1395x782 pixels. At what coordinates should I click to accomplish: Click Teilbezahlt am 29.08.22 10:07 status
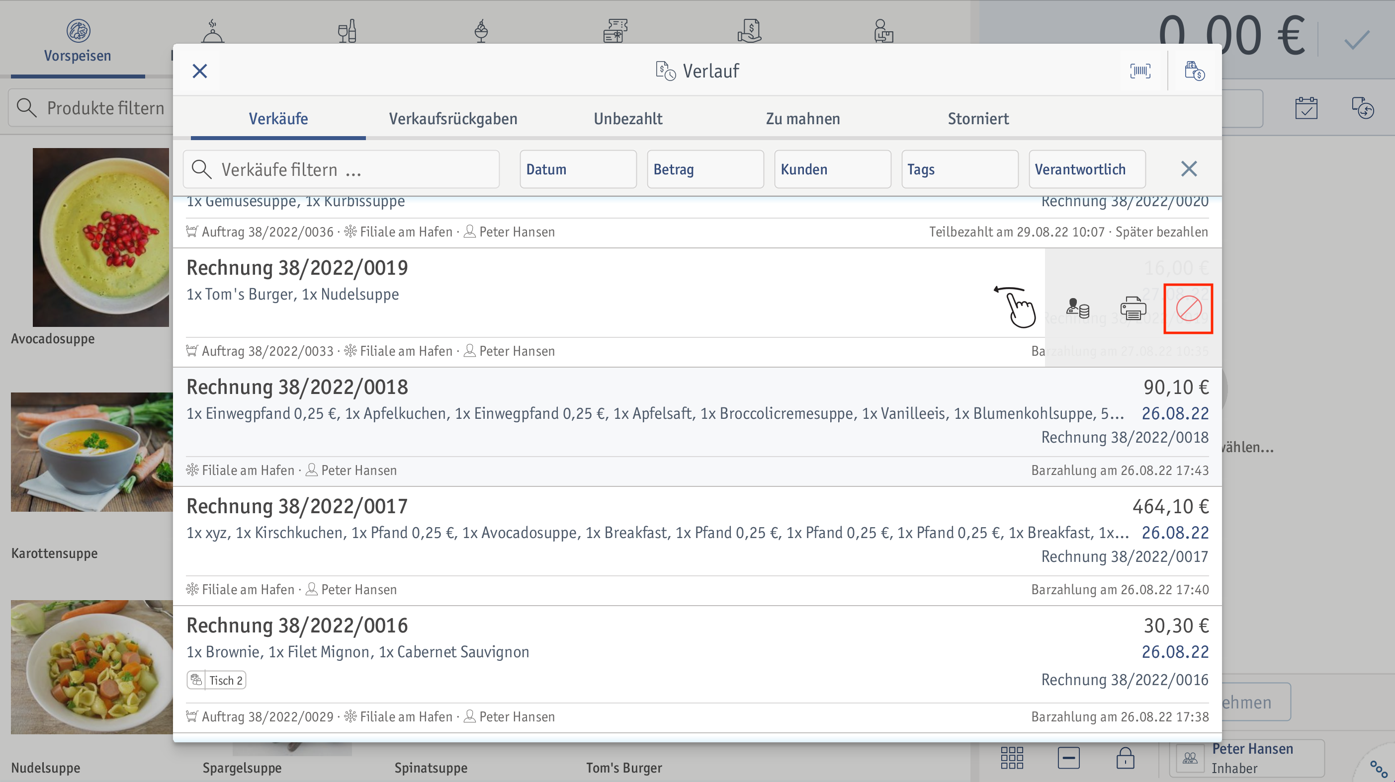pyautogui.click(x=1017, y=232)
